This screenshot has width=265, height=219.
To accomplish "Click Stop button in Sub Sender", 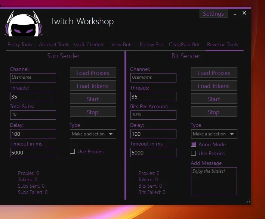I will 93,112.
